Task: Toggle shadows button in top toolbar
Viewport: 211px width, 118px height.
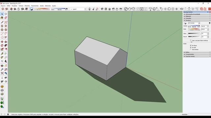Action: pos(31,9)
